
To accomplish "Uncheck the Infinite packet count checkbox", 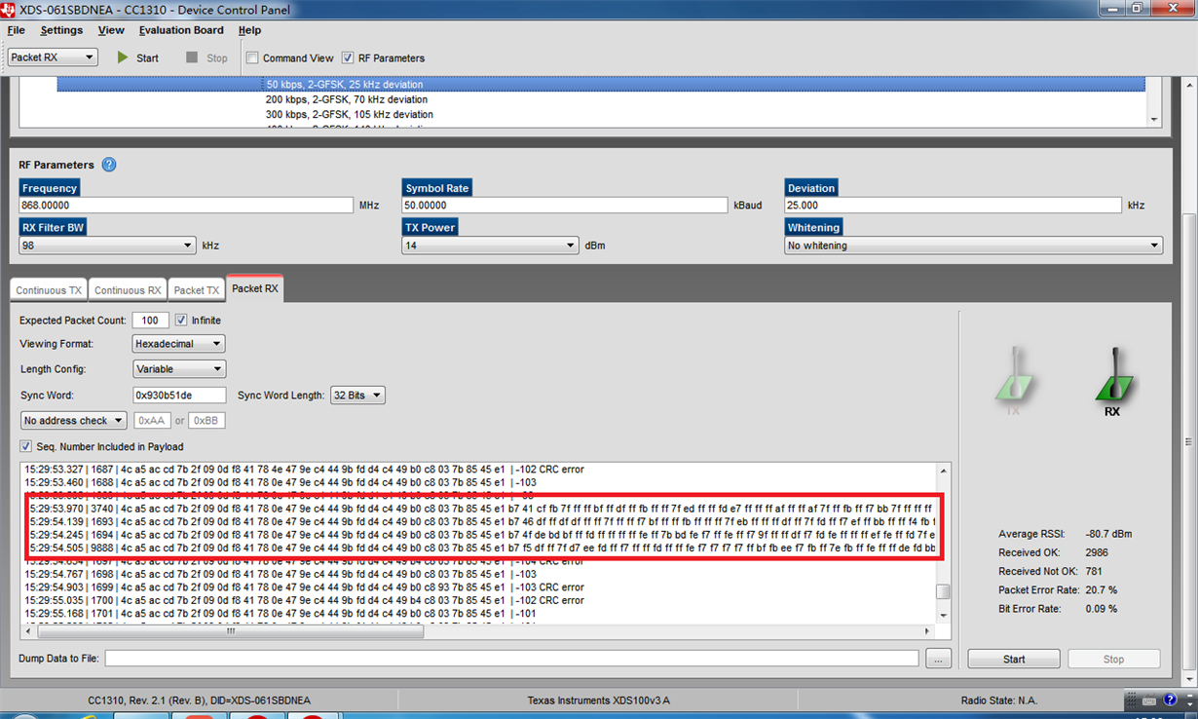I will tap(181, 320).
